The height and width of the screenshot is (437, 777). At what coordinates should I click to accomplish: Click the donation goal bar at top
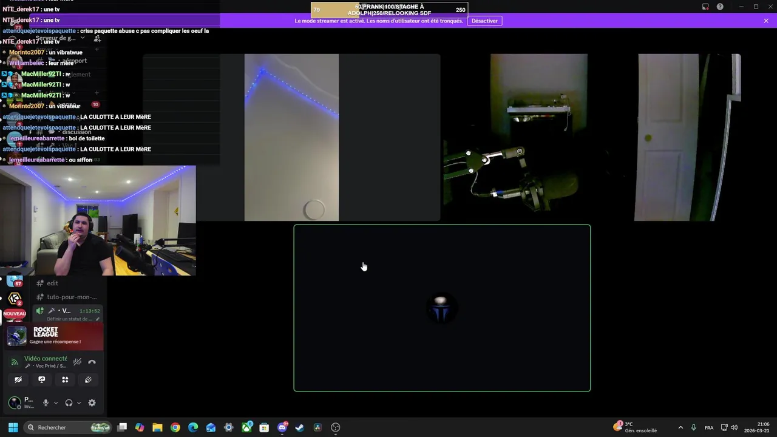(x=389, y=10)
